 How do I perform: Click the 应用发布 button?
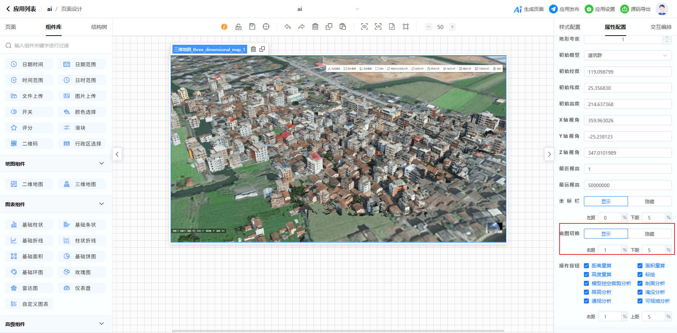click(564, 9)
